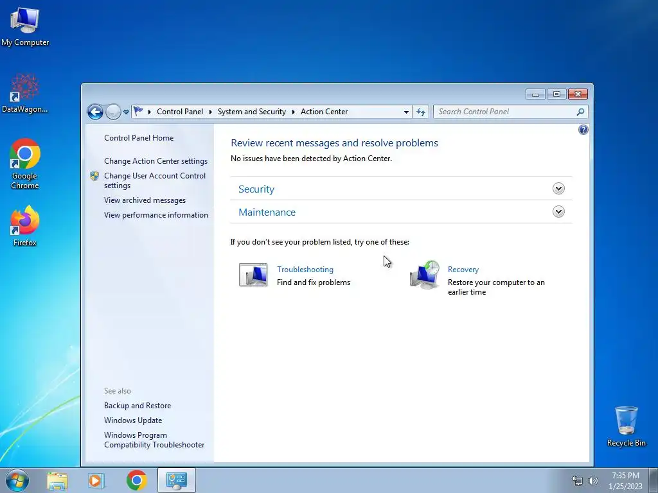
Task: Click the taskbar clock showing 7:35 PM
Action: point(625,481)
